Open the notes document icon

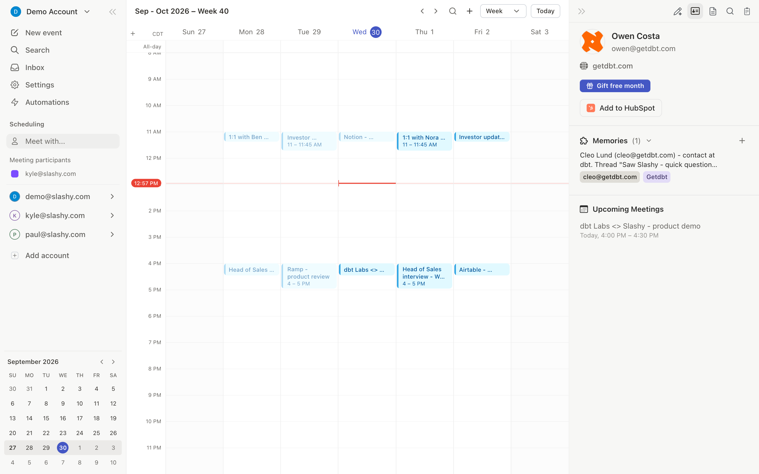pyautogui.click(x=713, y=12)
